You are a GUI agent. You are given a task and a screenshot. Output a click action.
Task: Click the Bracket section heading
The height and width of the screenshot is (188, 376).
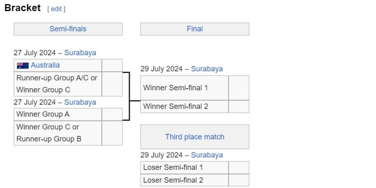[x=22, y=8]
